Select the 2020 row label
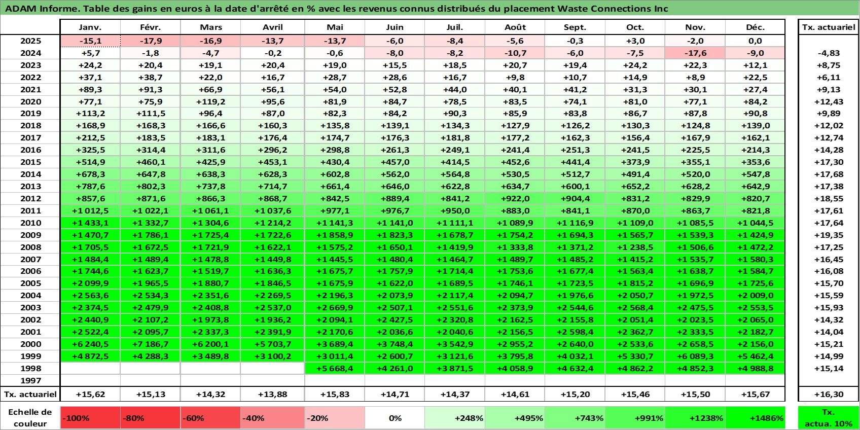 coord(30,101)
